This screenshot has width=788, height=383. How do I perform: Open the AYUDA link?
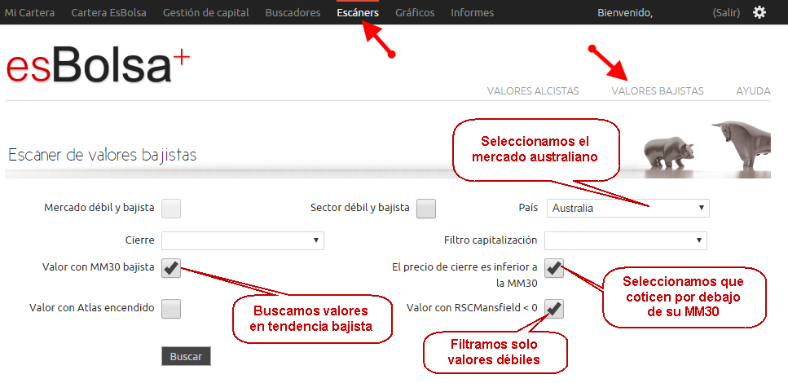[x=753, y=91]
